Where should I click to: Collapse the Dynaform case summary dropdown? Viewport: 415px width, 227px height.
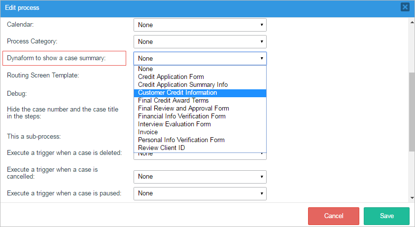pyautogui.click(x=200, y=58)
